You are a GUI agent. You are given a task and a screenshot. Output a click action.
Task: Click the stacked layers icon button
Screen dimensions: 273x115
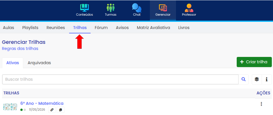257,80
